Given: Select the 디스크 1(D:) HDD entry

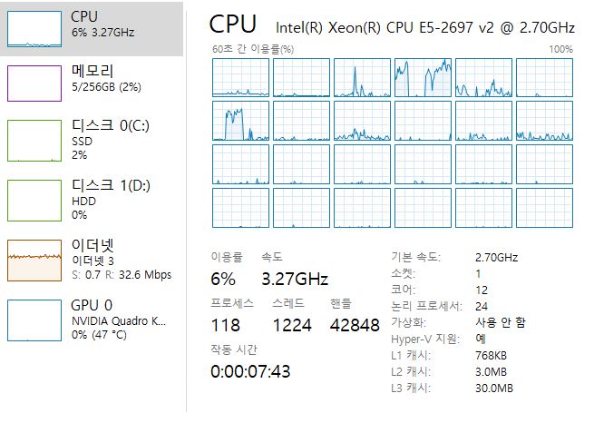Looking at the screenshot, I should point(92,200).
